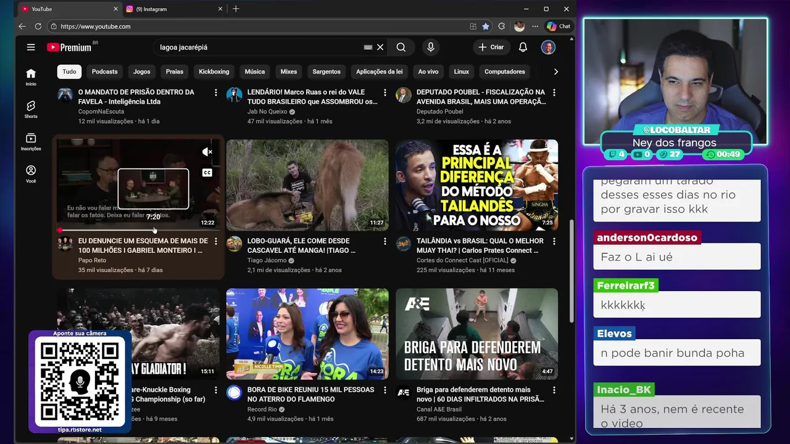Screen dimensions: 790x444
Task: Click the magnifier search button
Action: [x=401, y=47]
